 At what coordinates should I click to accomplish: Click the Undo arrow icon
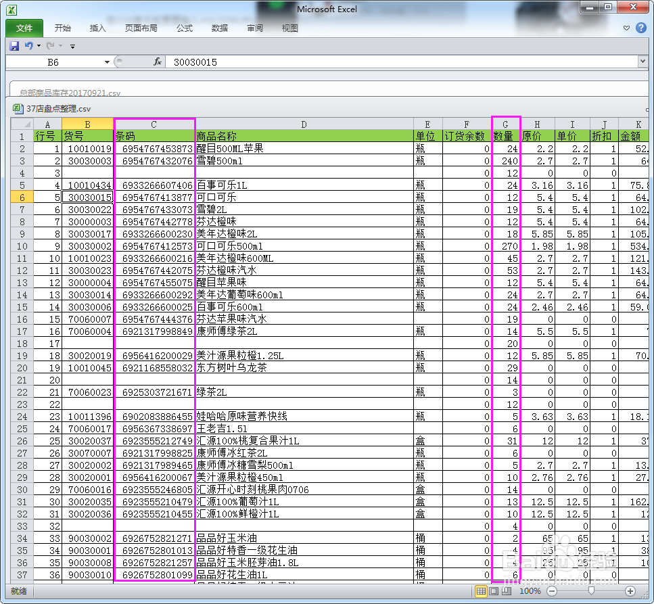[29, 45]
